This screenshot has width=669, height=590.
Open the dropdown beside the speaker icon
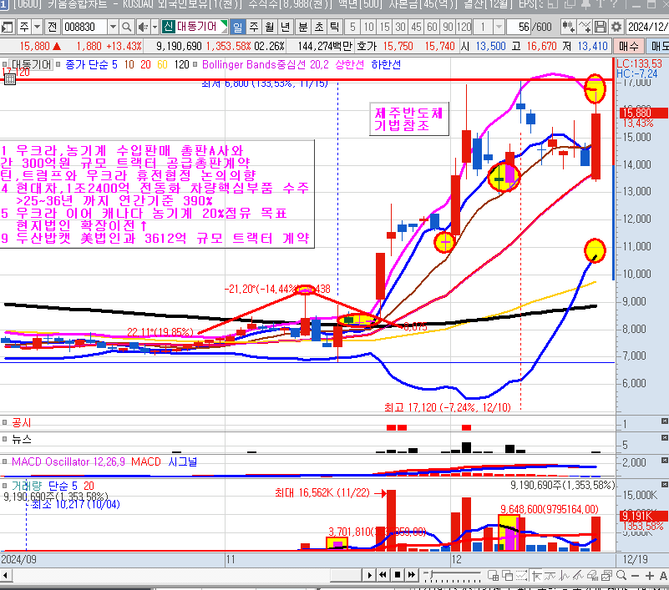pos(155,27)
